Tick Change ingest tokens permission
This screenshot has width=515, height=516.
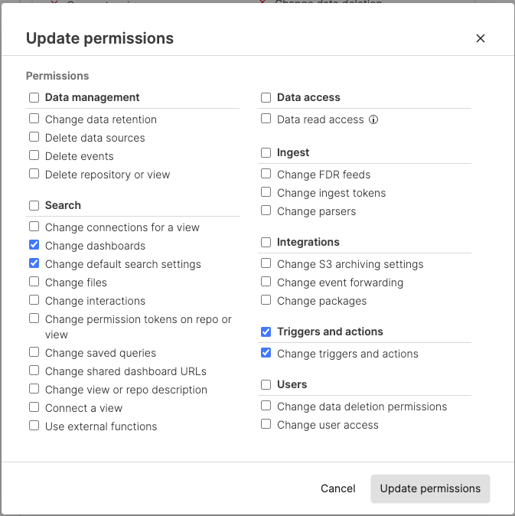(x=266, y=193)
